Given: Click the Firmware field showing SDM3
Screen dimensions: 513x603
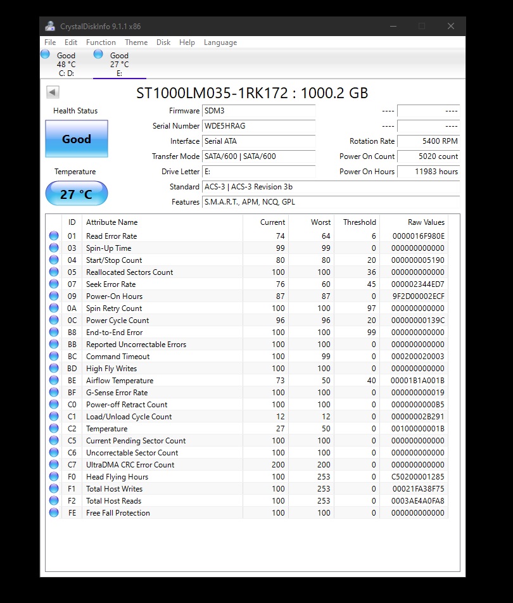Looking at the screenshot, I should 259,111.
